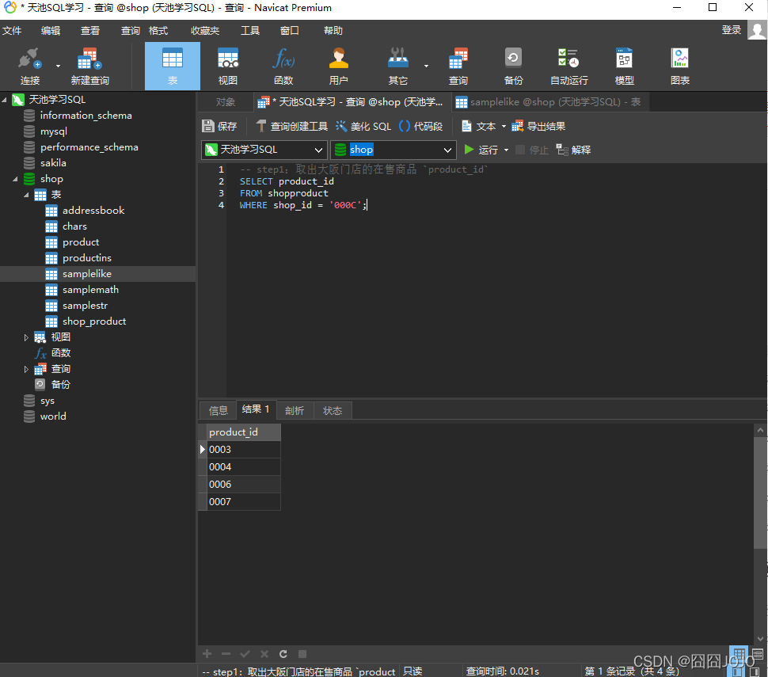This screenshot has height=677, width=768.
Task: Click the 保存 save button
Action: (219, 127)
